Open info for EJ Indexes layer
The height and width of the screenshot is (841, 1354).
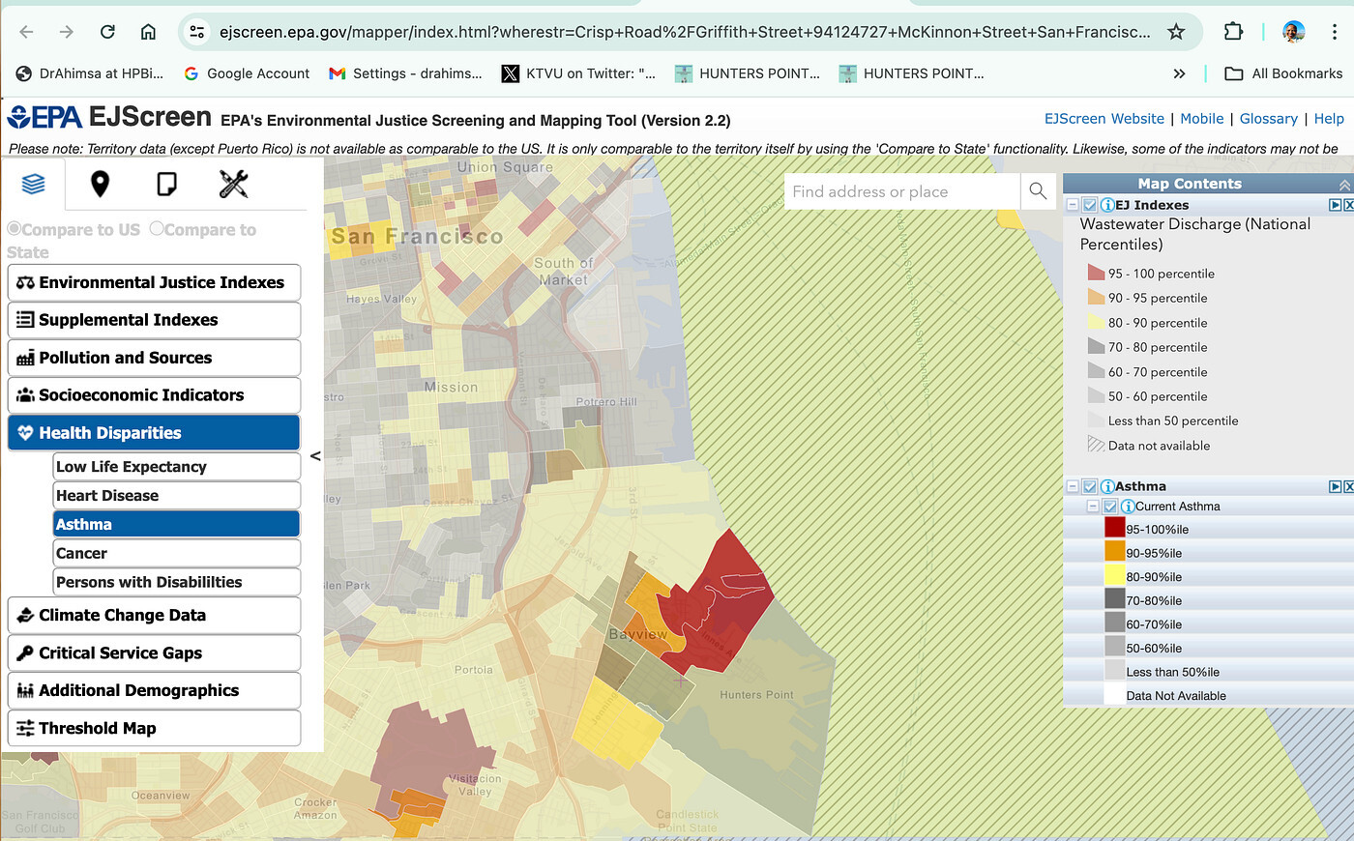[1107, 205]
